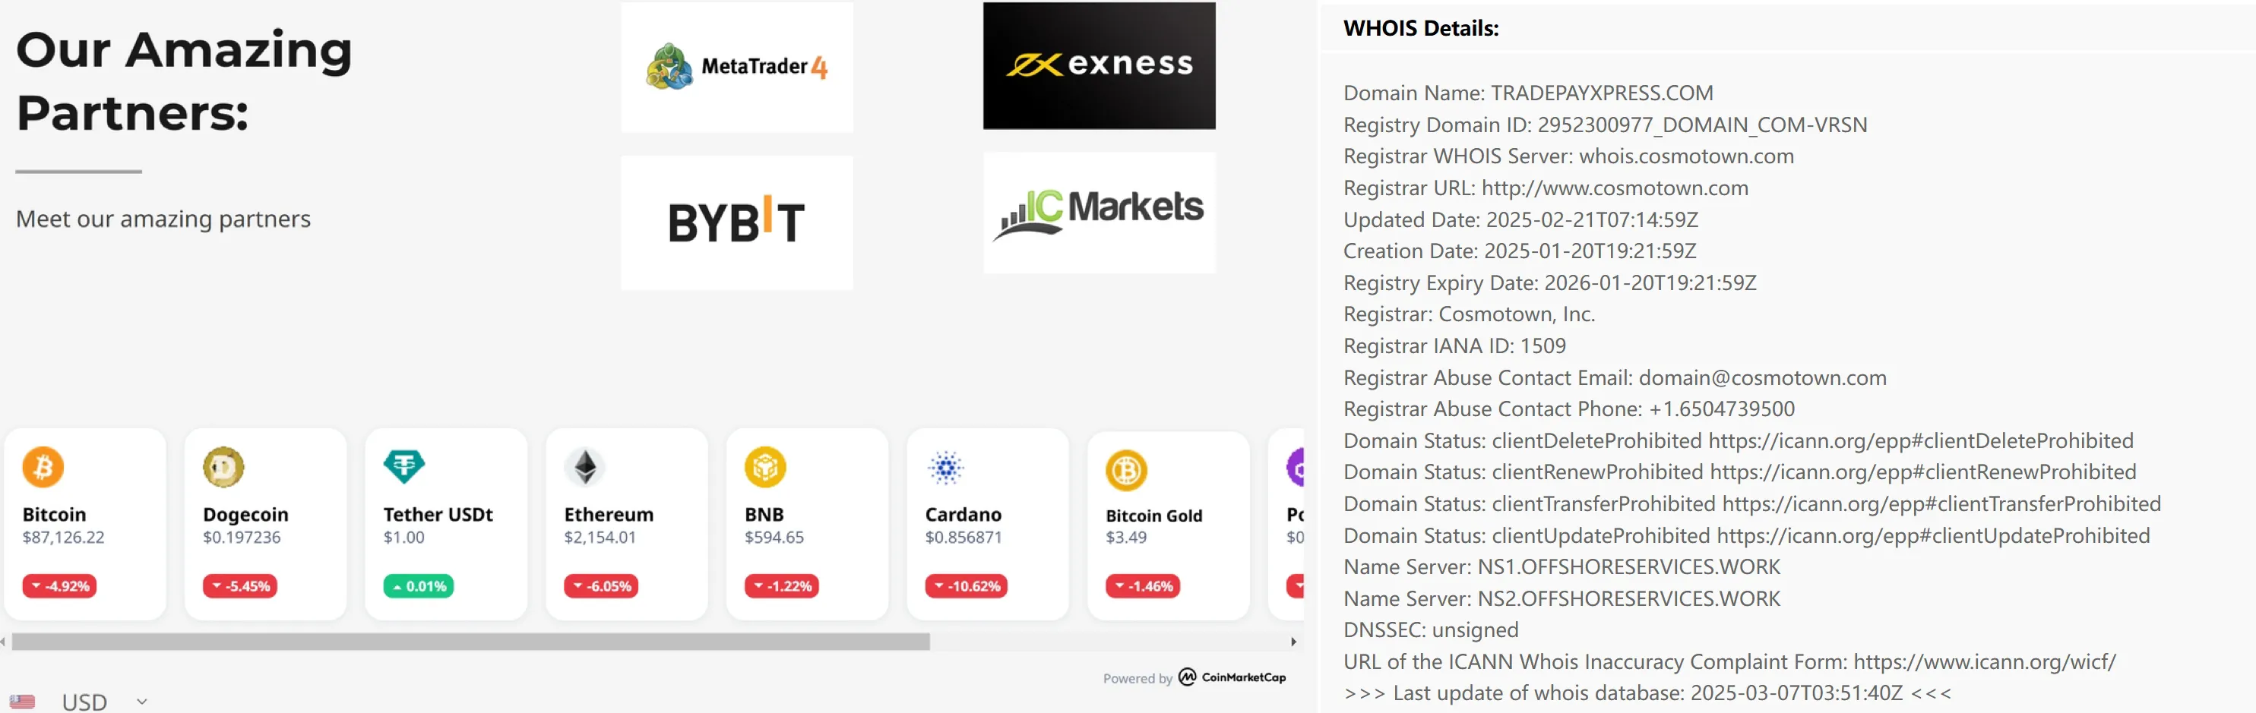Image resolution: width=2256 pixels, height=713 pixels.
Task: Click the Registrar URL cosmotown line
Action: pyautogui.click(x=1546, y=188)
